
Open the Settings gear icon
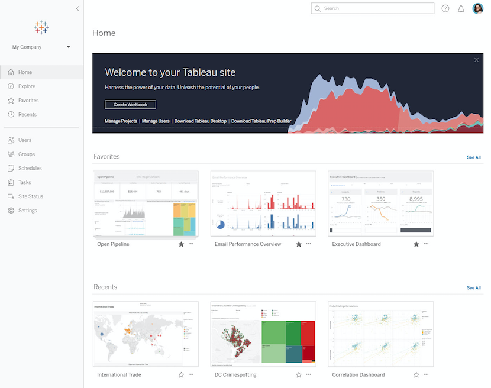[x=11, y=211]
